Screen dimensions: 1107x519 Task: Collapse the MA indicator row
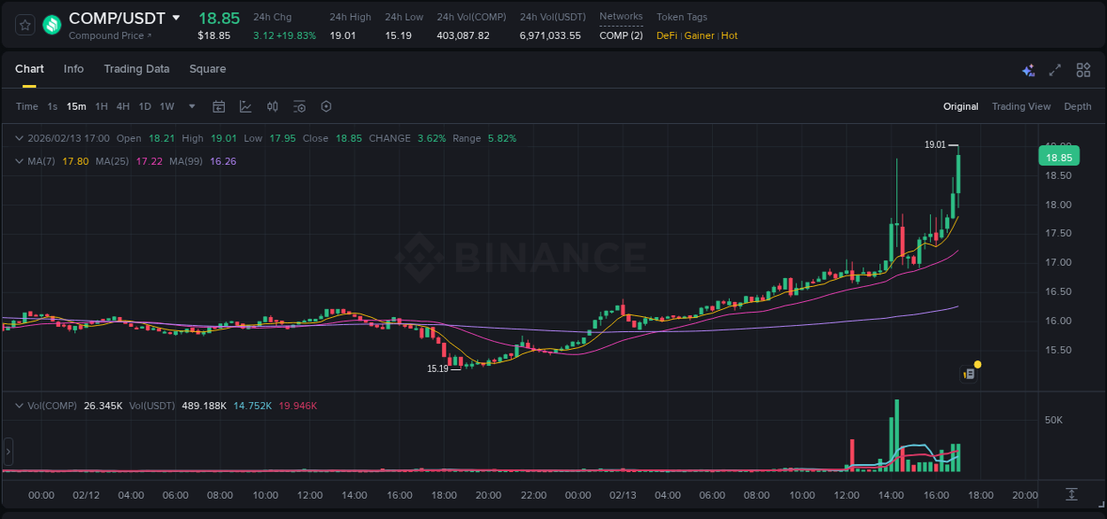click(19, 161)
